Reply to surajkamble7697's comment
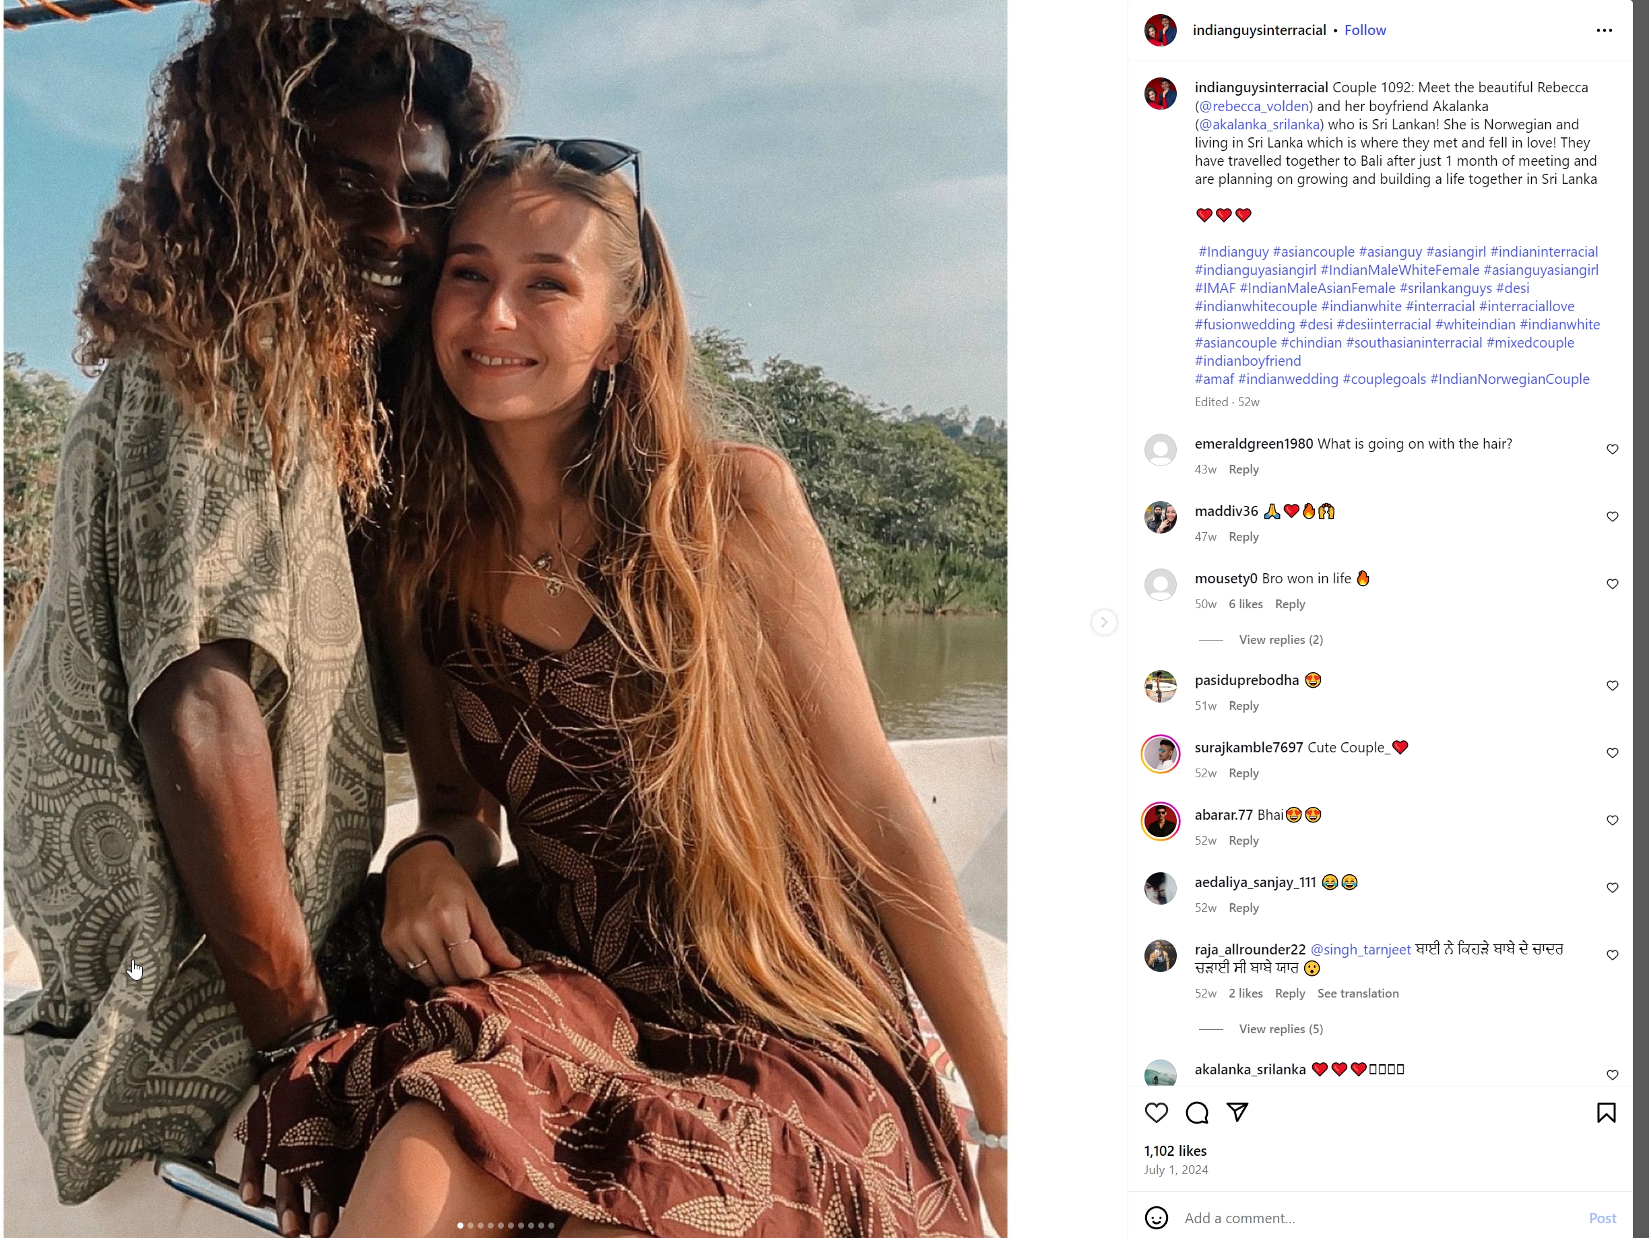The width and height of the screenshot is (1649, 1238). pyautogui.click(x=1243, y=773)
